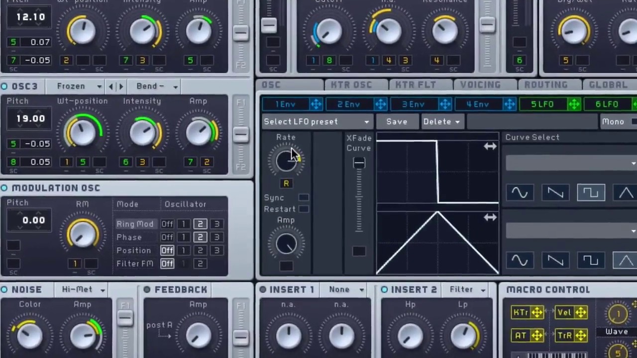Click the LFO Rate knob
This screenshot has width=637, height=358.
[286, 160]
